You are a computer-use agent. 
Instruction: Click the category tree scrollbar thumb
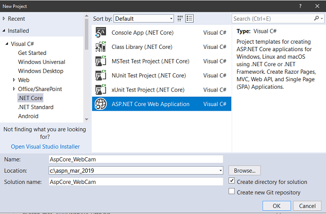(87, 34)
